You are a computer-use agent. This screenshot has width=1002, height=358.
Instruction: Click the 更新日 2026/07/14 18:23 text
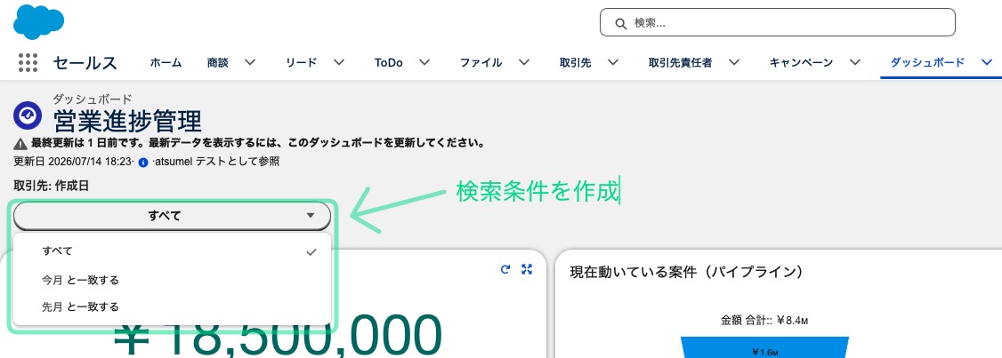point(73,162)
